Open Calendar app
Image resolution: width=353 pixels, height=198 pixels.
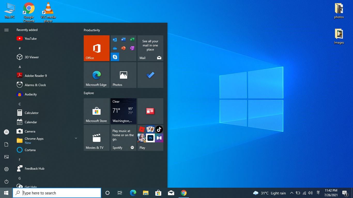click(47, 122)
